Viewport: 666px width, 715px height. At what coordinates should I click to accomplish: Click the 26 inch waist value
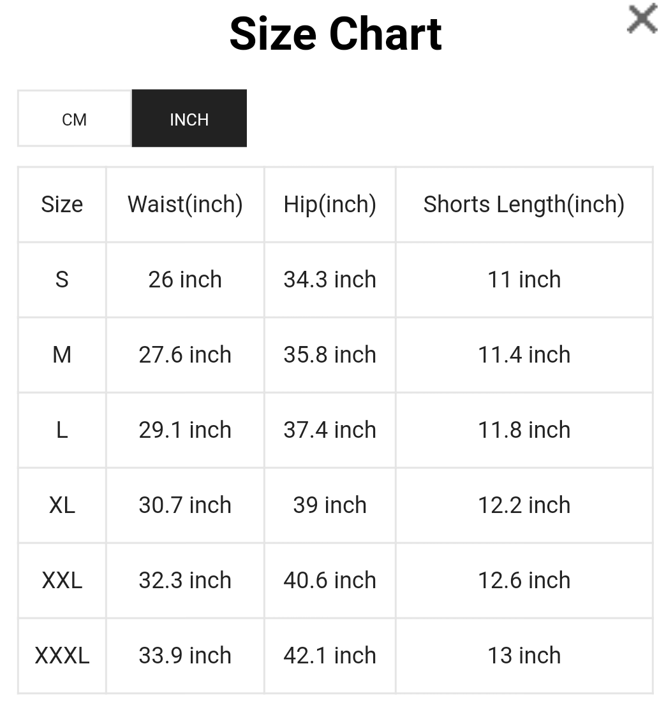(185, 280)
